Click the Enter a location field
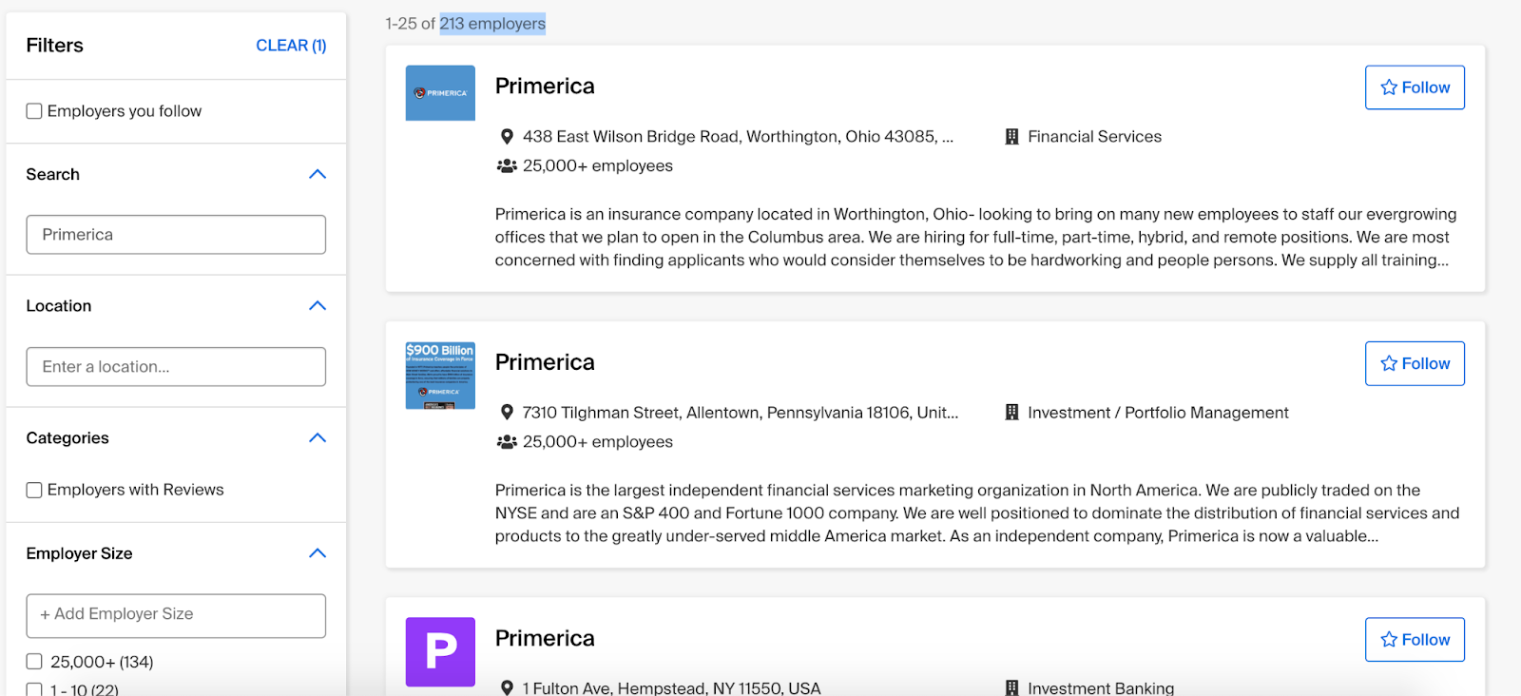Screen dimensions: 1521x696 (176, 367)
